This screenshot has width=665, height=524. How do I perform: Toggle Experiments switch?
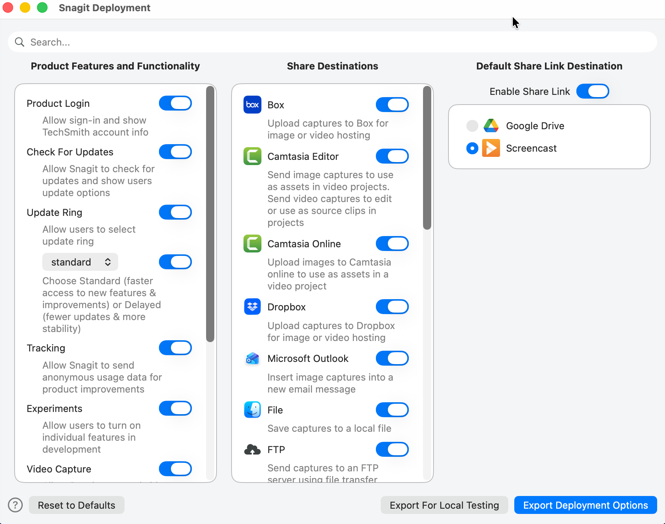pyautogui.click(x=175, y=408)
